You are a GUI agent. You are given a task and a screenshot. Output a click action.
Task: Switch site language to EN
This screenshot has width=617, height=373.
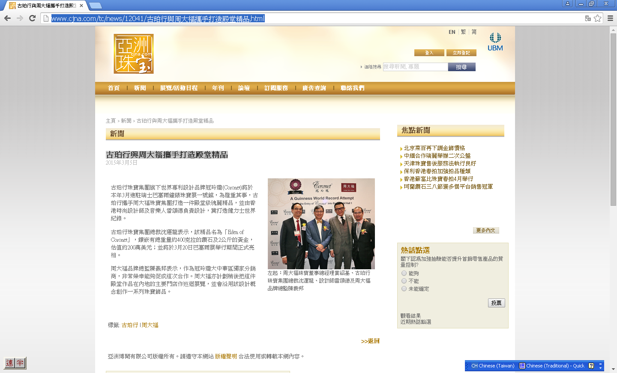(x=452, y=32)
